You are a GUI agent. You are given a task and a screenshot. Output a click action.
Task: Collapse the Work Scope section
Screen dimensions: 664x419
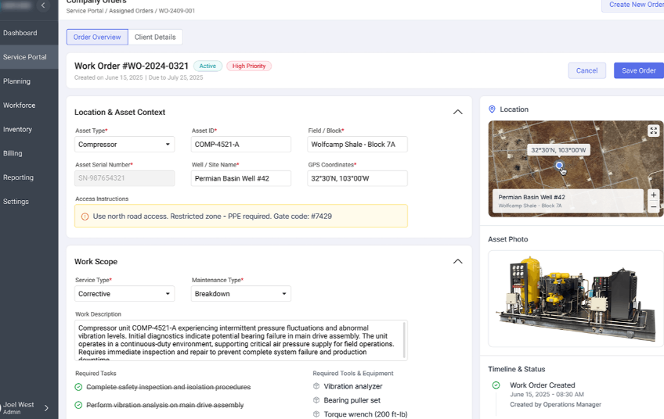[x=458, y=261]
